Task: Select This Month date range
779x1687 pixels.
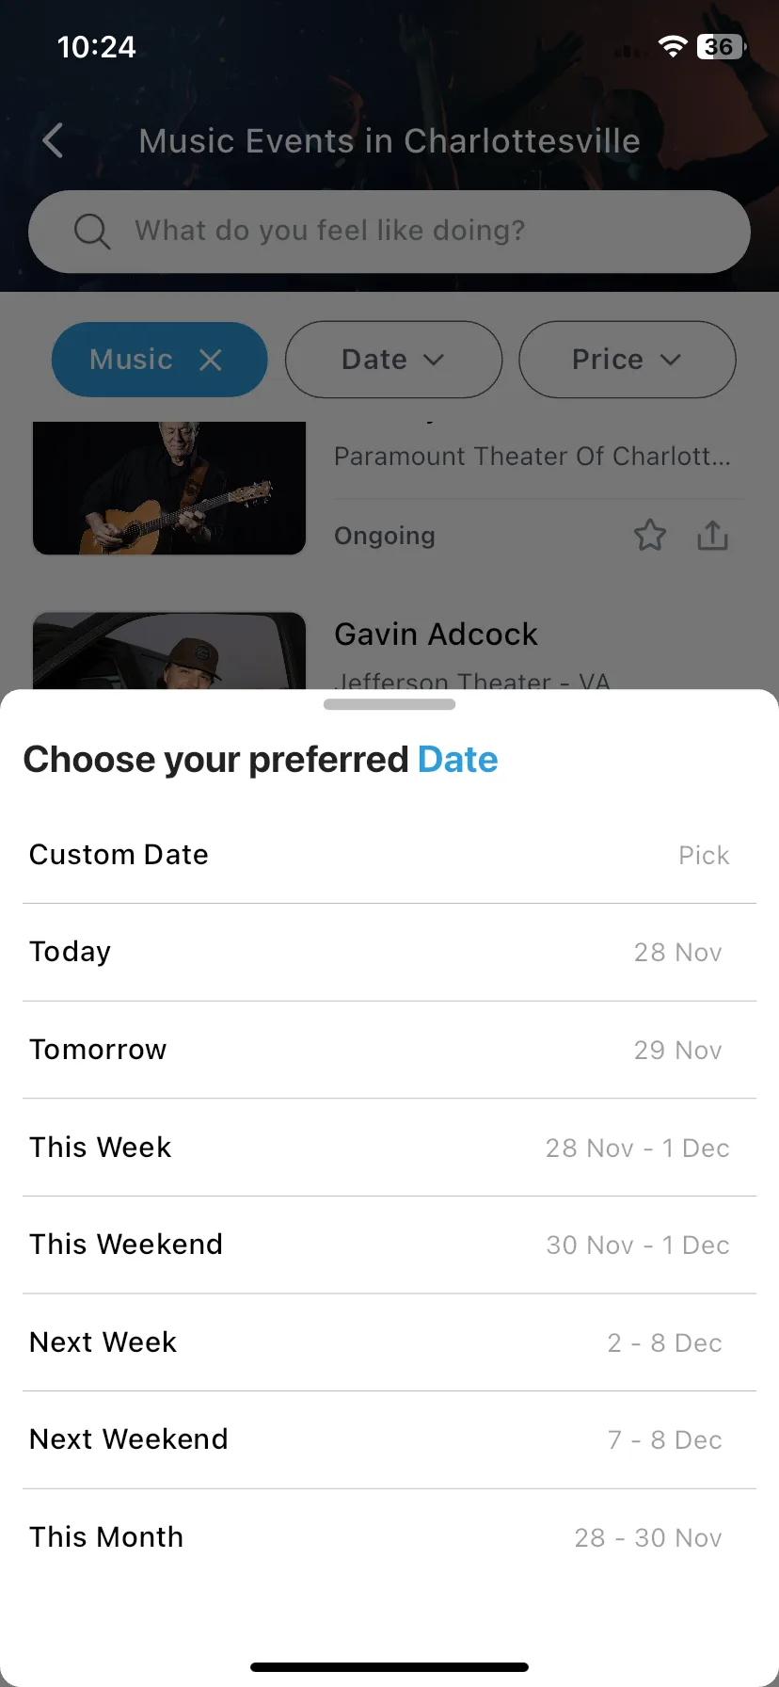Action: click(389, 1537)
